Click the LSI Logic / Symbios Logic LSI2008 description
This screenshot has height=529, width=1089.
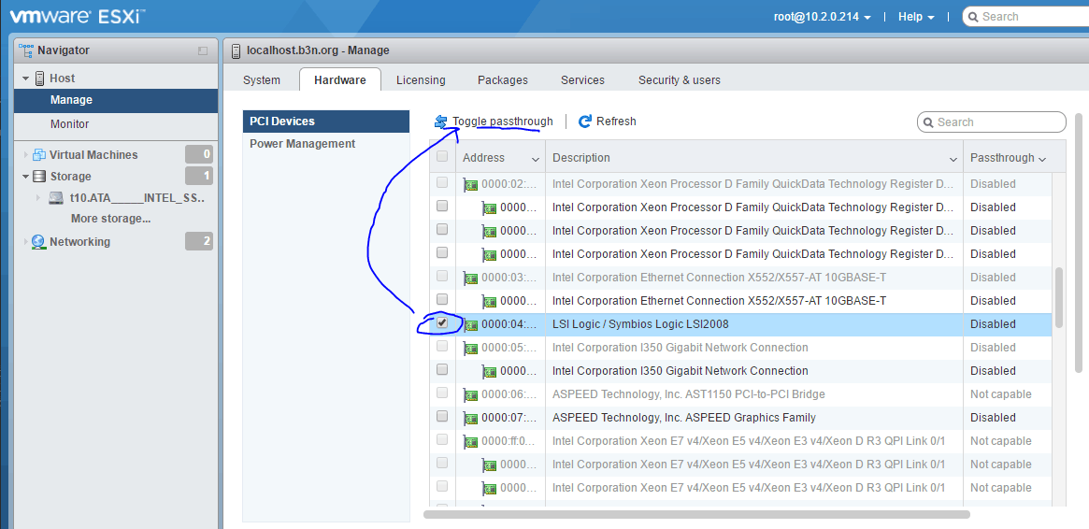(640, 324)
